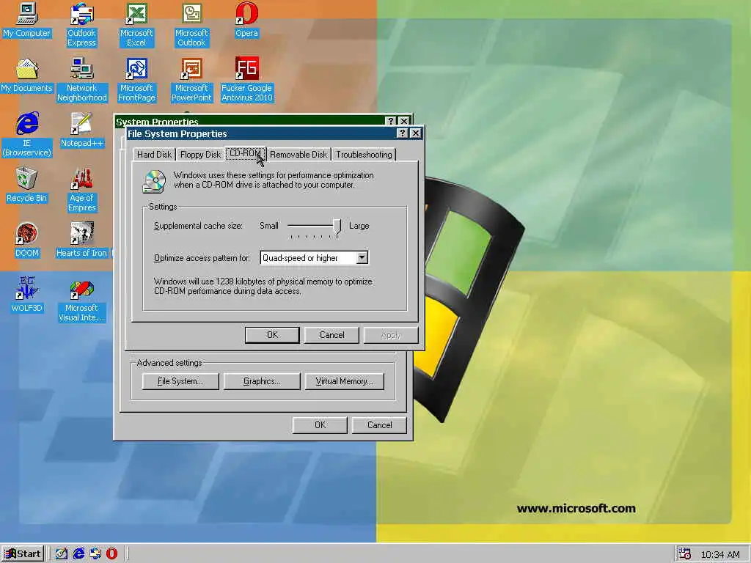
Task: Click the Supplemental cache size slider thumb
Action: [x=337, y=227]
